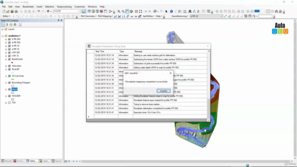Hide the XS Cut Lines layer checkbox
The image size is (297, 167).
click(x=9, y=76)
